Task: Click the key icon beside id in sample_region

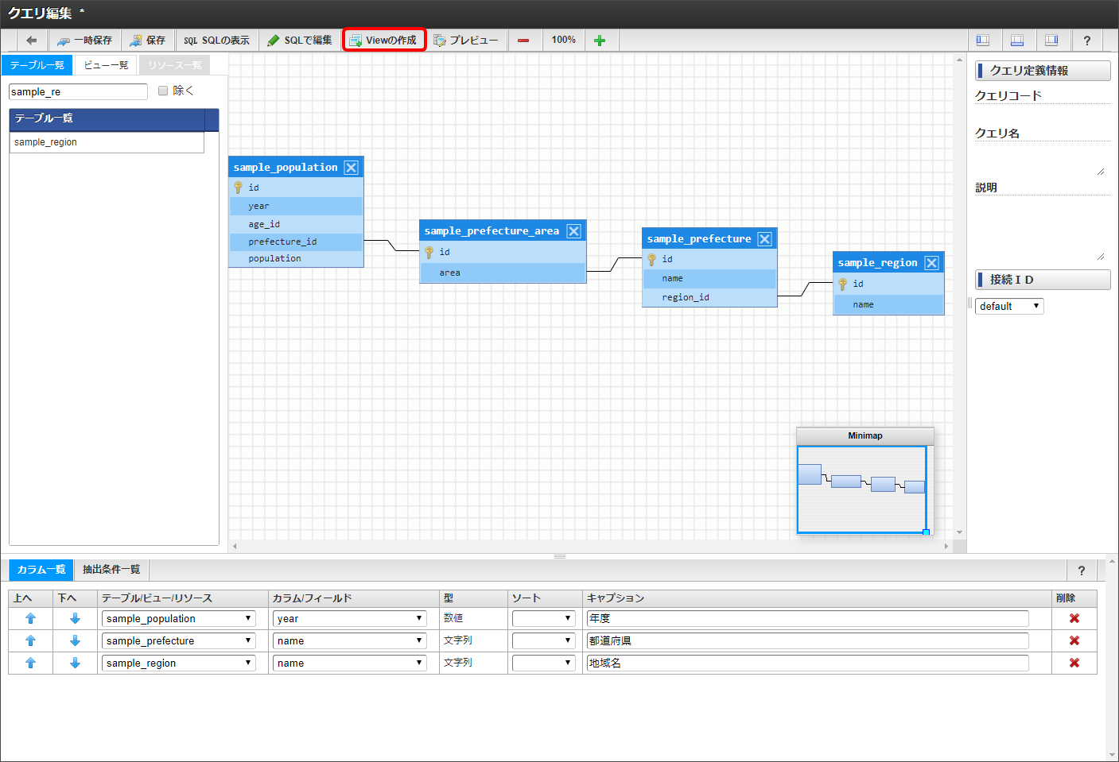Action: click(842, 284)
